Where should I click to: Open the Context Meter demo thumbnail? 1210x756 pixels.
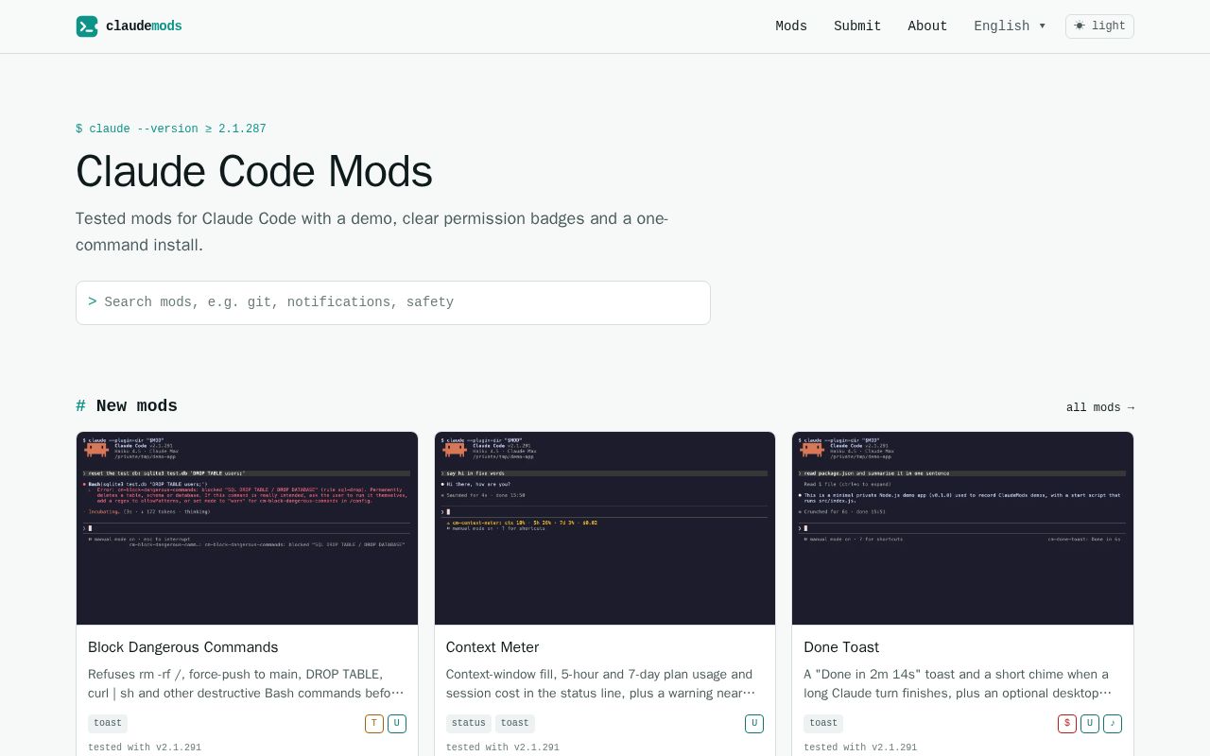[x=605, y=528]
